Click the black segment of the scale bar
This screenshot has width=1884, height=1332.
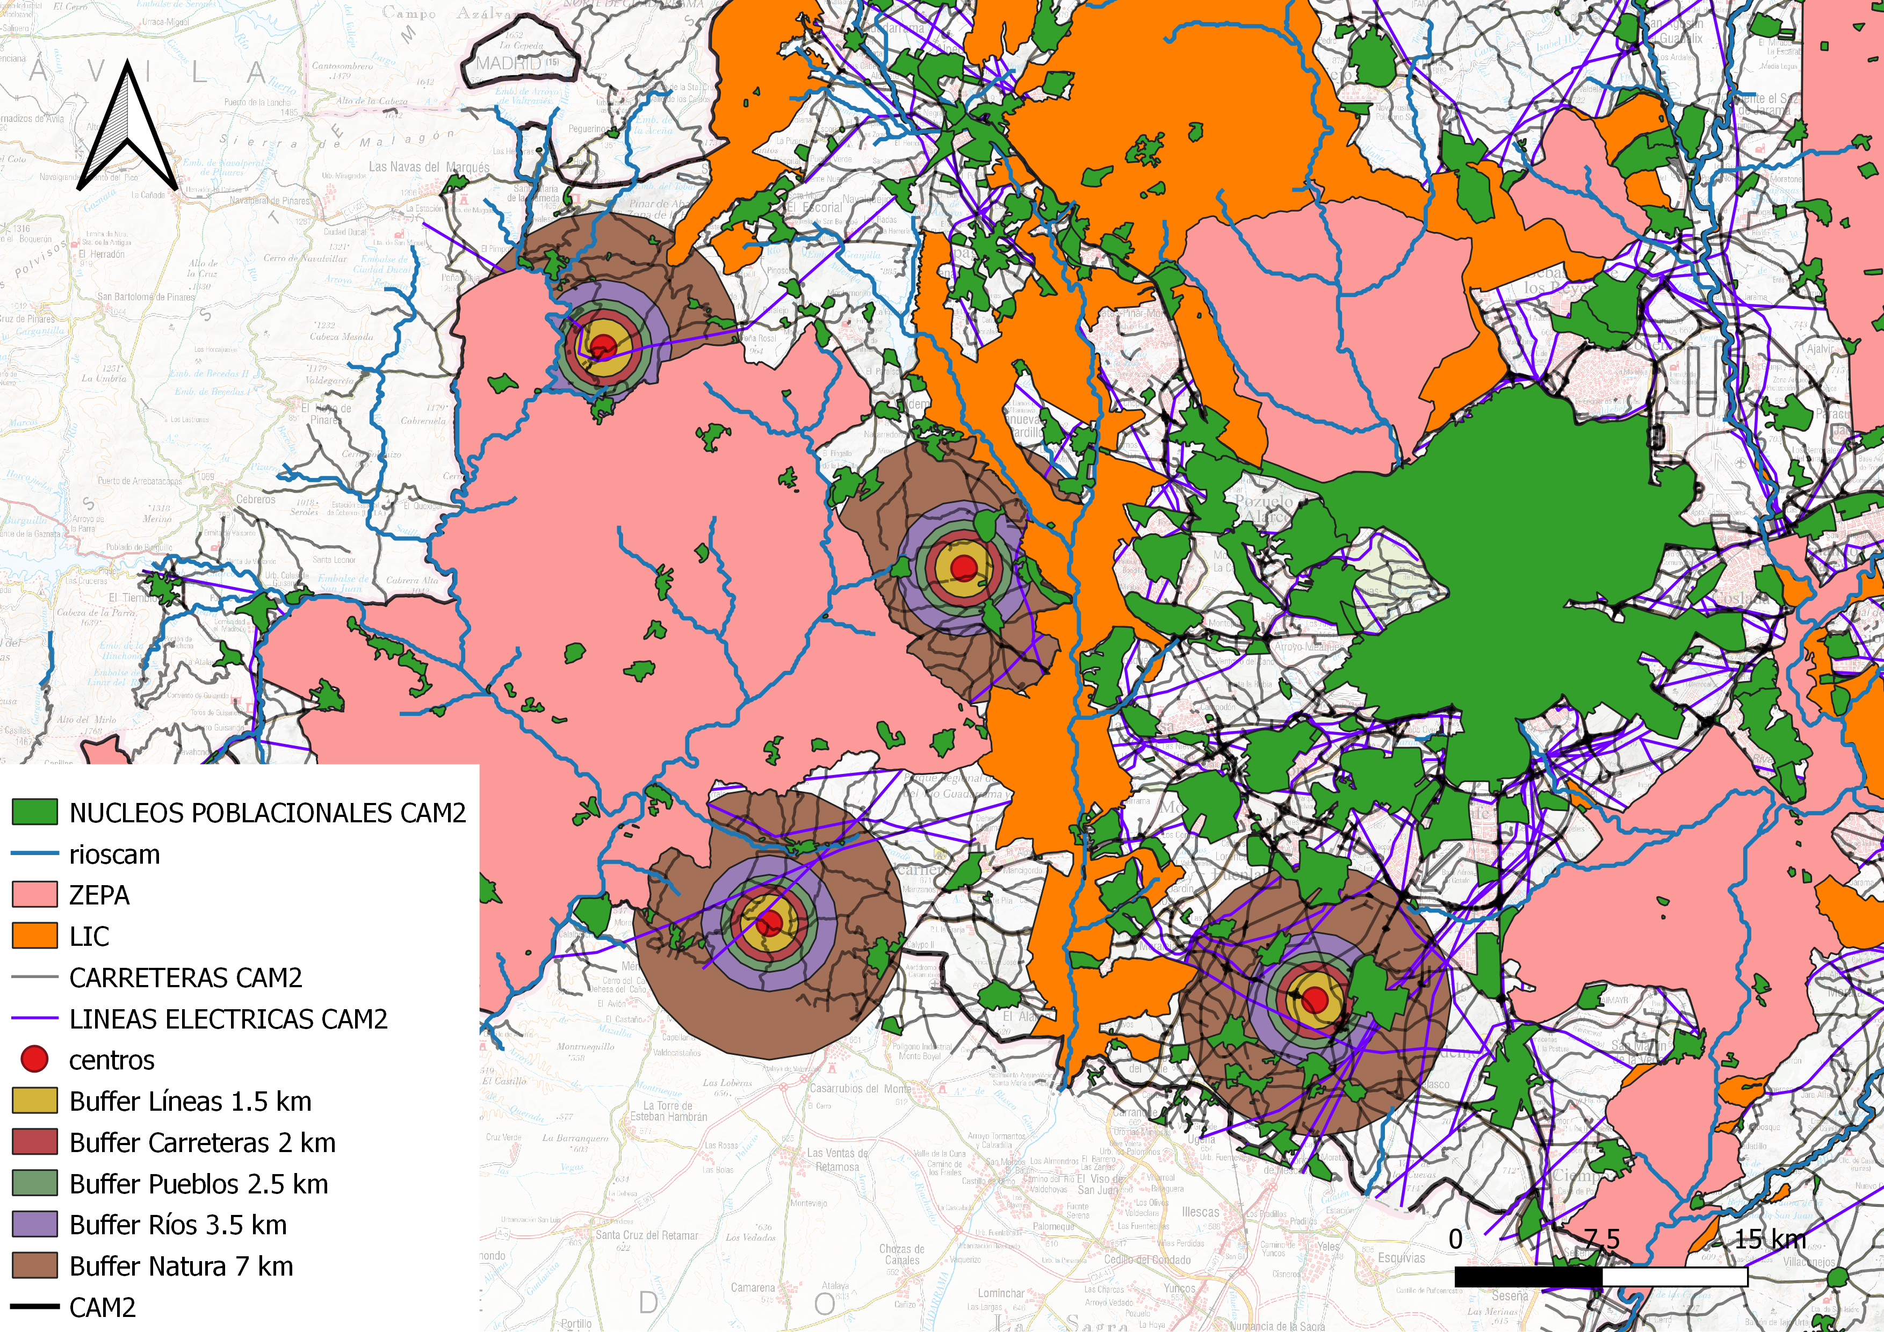tap(1528, 1276)
